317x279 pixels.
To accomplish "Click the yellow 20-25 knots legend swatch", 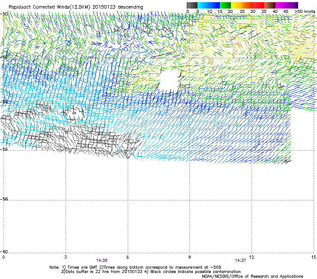I will point(236,5).
